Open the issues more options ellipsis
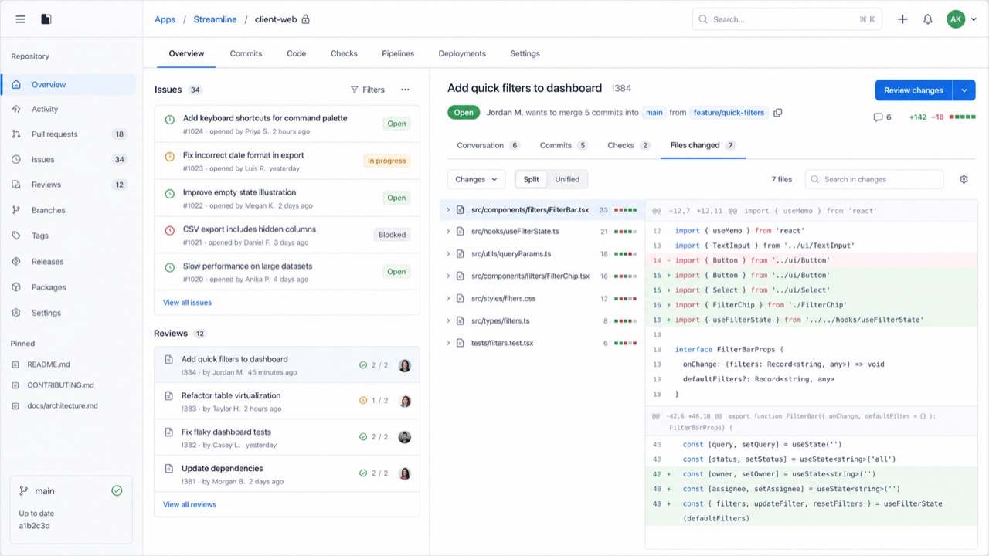Screen dimensions: 989x556 [405, 90]
